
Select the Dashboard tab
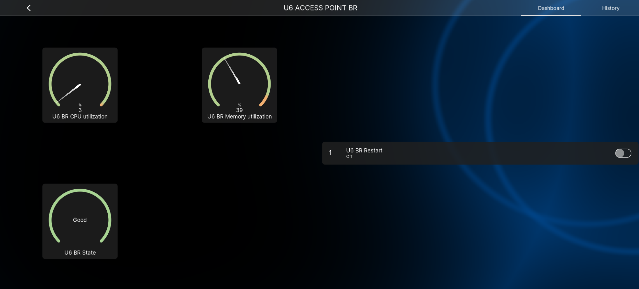[551, 8]
